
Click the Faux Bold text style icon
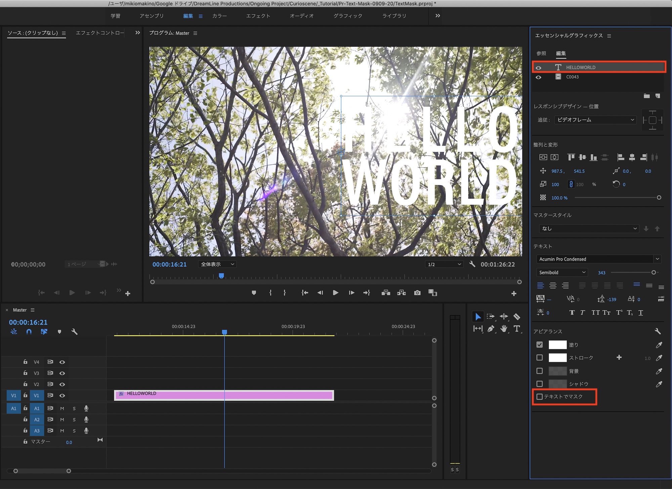[x=572, y=313]
